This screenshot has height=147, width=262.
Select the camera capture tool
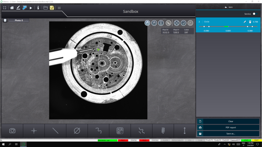click(12, 131)
